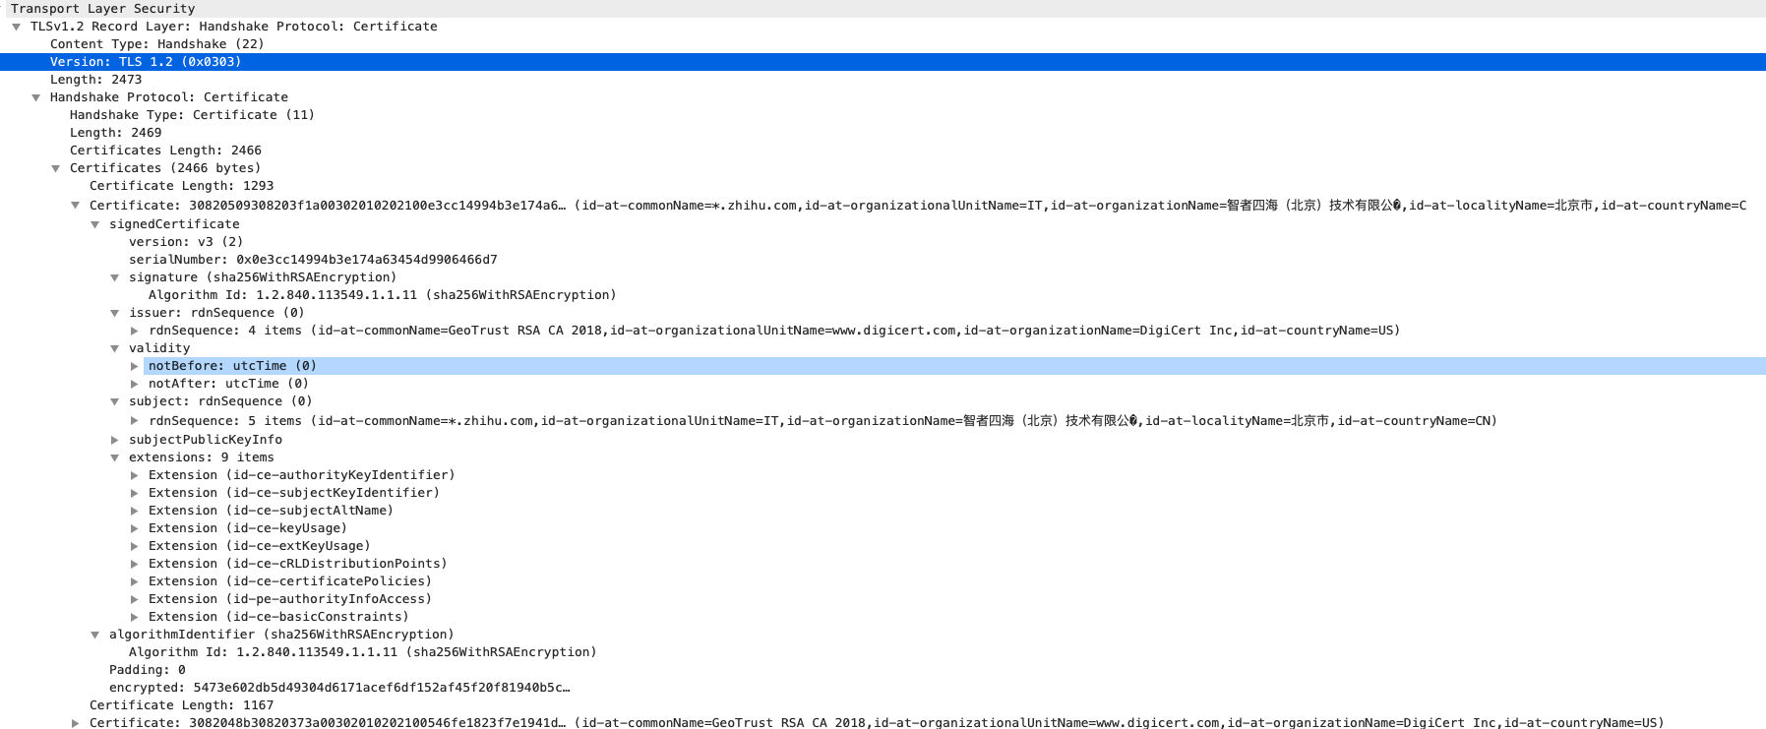Expand the id-ce-subjectAltName extension
The image size is (1766, 729).
[x=134, y=511]
